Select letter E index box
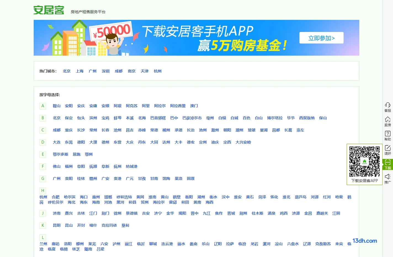The height and width of the screenshot is (257, 393). (43, 154)
